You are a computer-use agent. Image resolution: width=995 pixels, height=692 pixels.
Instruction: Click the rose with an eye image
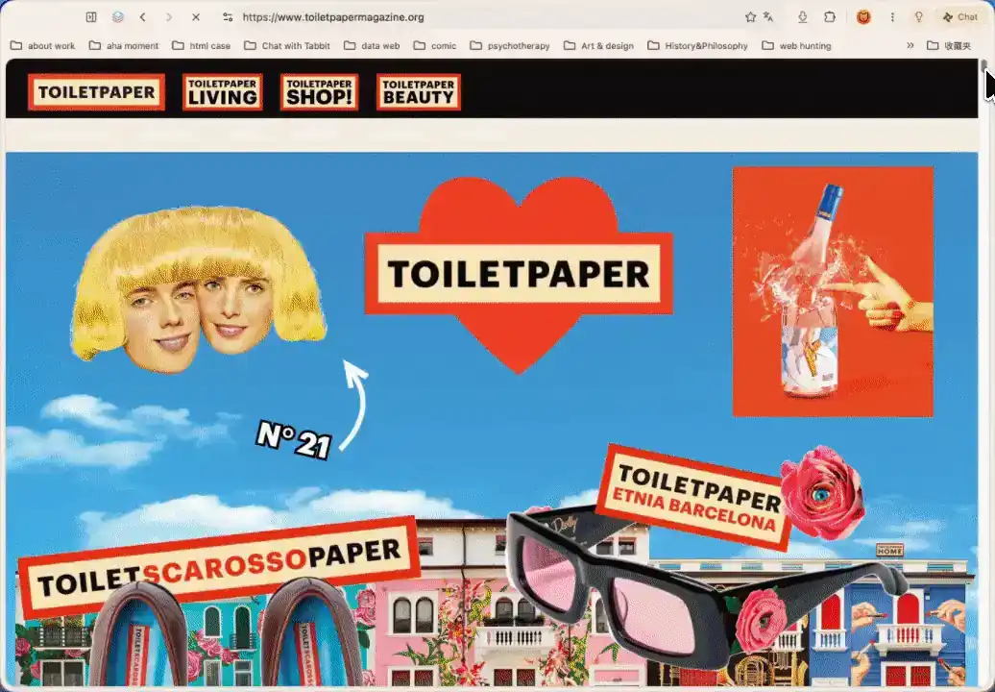click(822, 491)
